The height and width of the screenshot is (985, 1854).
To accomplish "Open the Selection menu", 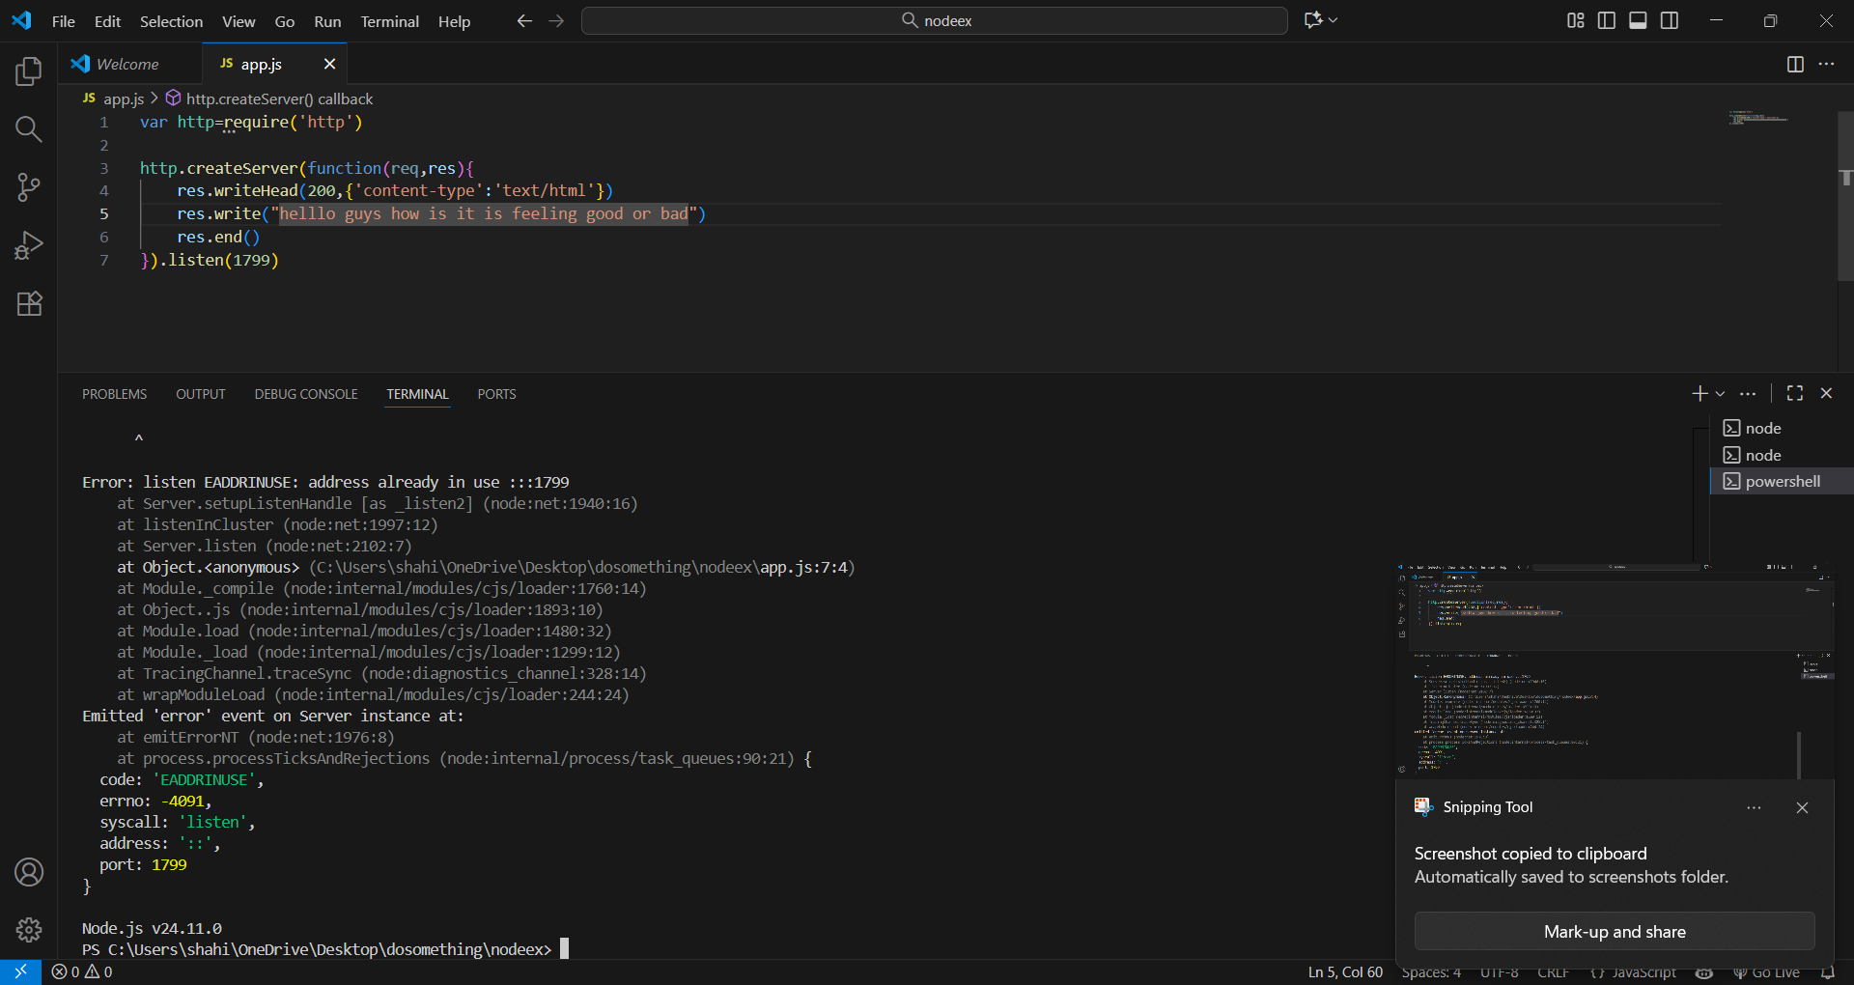I will pos(171,21).
